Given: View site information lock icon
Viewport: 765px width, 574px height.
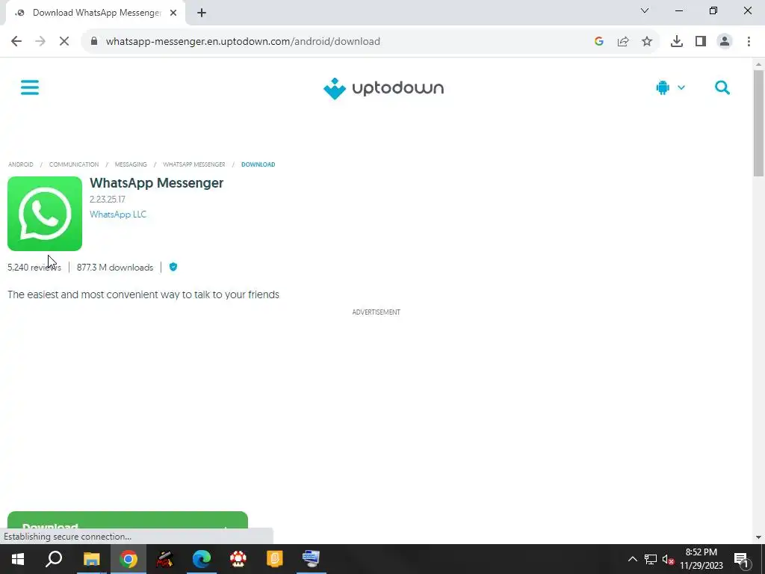Looking at the screenshot, I should [94, 42].
